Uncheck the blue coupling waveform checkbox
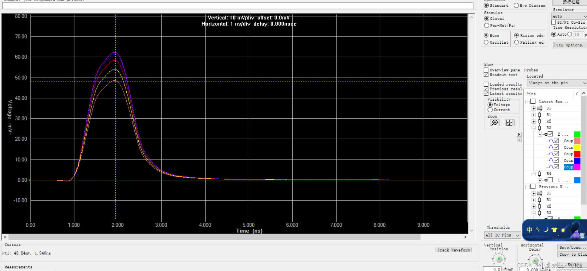The width and height of the screenshot is (587, 271). (556, 160)
